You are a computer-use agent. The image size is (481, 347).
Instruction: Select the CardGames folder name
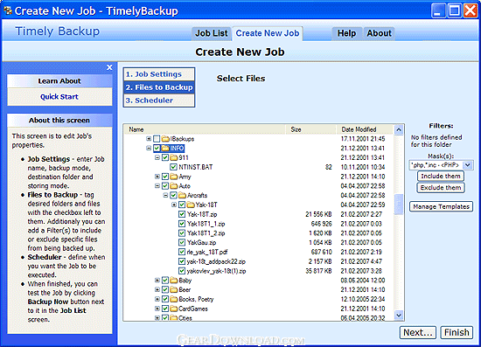tap(193, 309)
